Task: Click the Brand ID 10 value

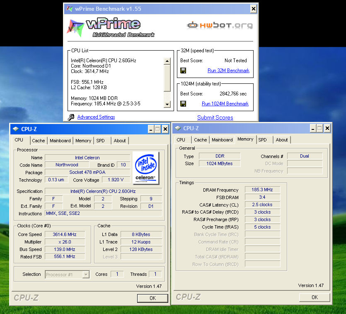Action: (x=123, y=165)
